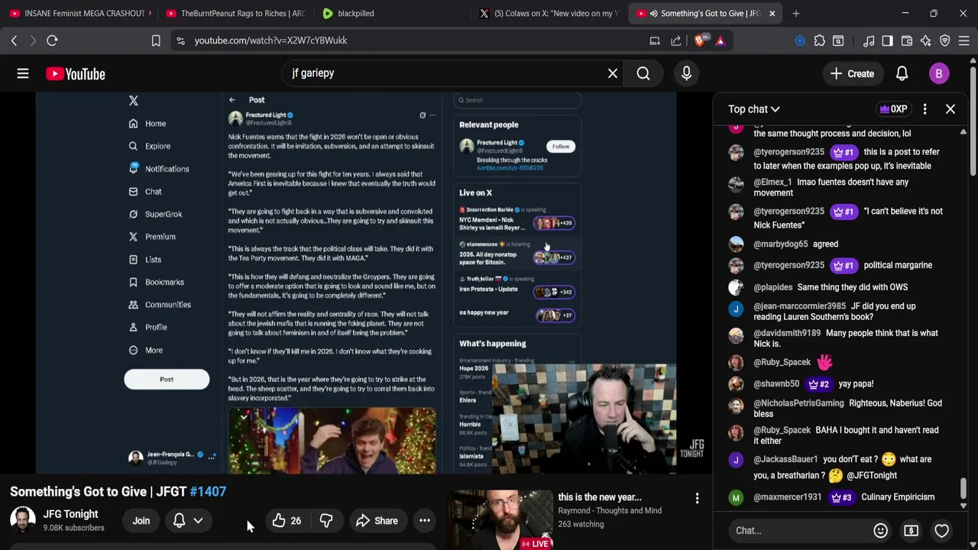Click the live chat scrollbar thumb
Viewport: 978px width, 550px height.
[x=963, y=487]
